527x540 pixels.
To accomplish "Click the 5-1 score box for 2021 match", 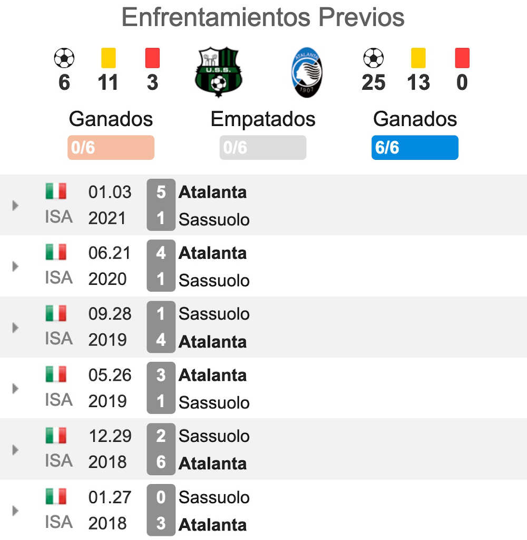I will point(161,205).
